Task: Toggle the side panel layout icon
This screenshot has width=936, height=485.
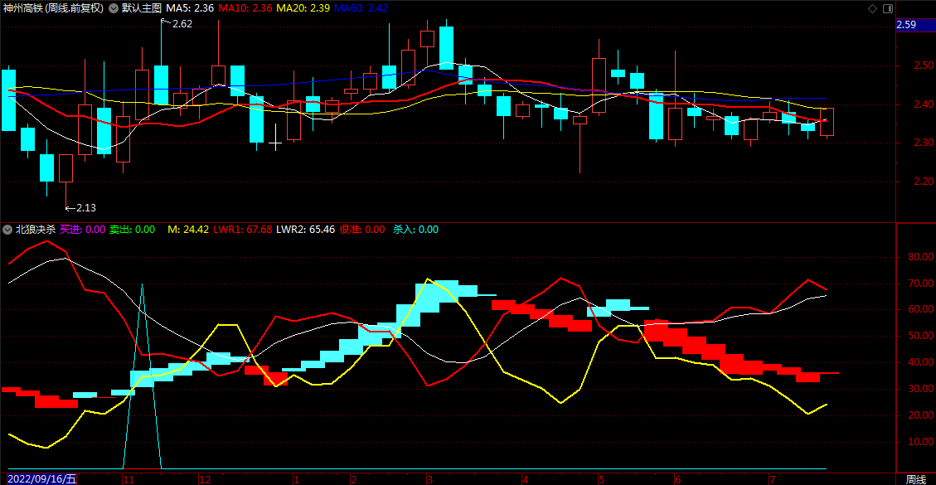Action: coord(888,8)
